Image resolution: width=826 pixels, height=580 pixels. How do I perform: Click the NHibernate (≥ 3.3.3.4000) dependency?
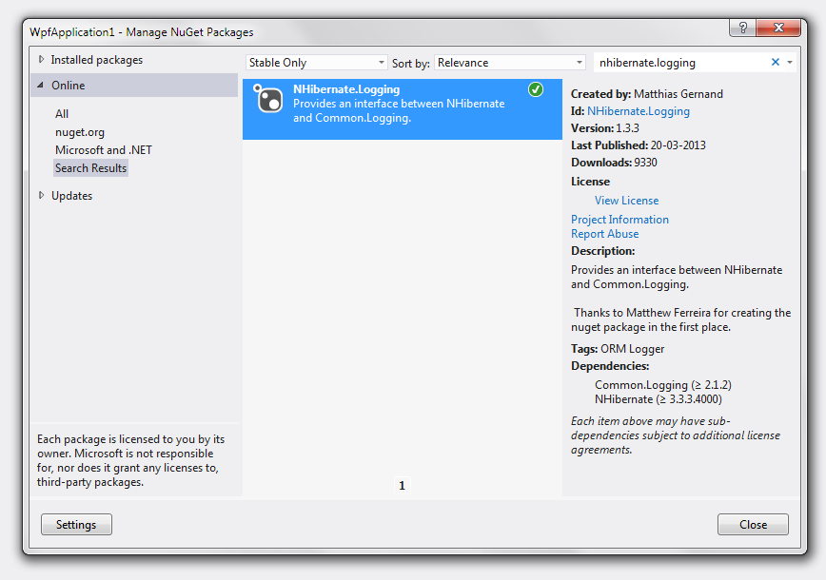point(659,399)
